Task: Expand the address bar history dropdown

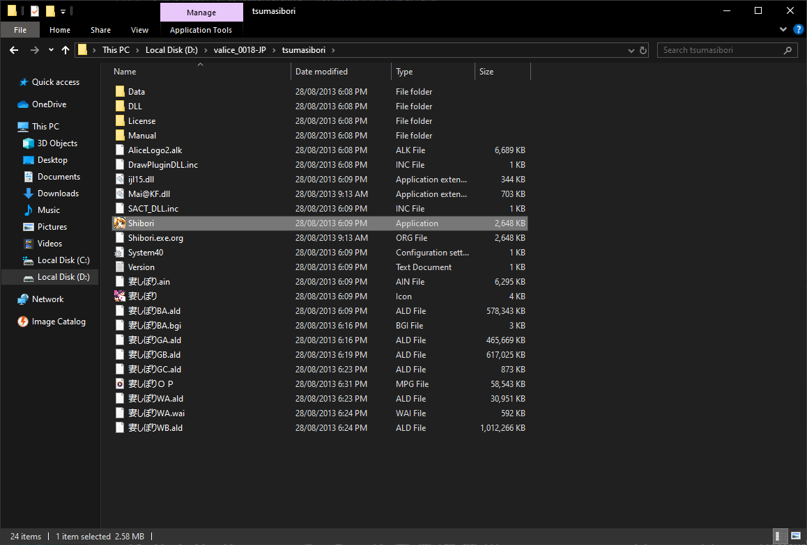Action: (x=631, y=50)
